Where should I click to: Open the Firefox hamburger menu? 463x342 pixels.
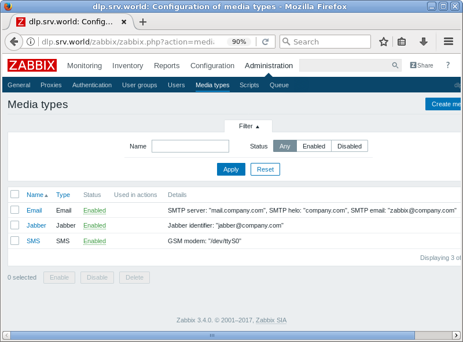pos(448,42)
